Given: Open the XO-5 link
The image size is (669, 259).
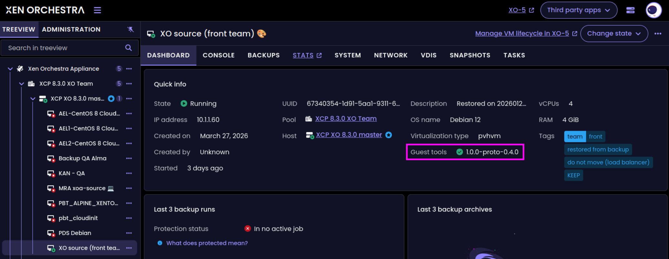Looking at the screenshot, I should tap(521, 10).
